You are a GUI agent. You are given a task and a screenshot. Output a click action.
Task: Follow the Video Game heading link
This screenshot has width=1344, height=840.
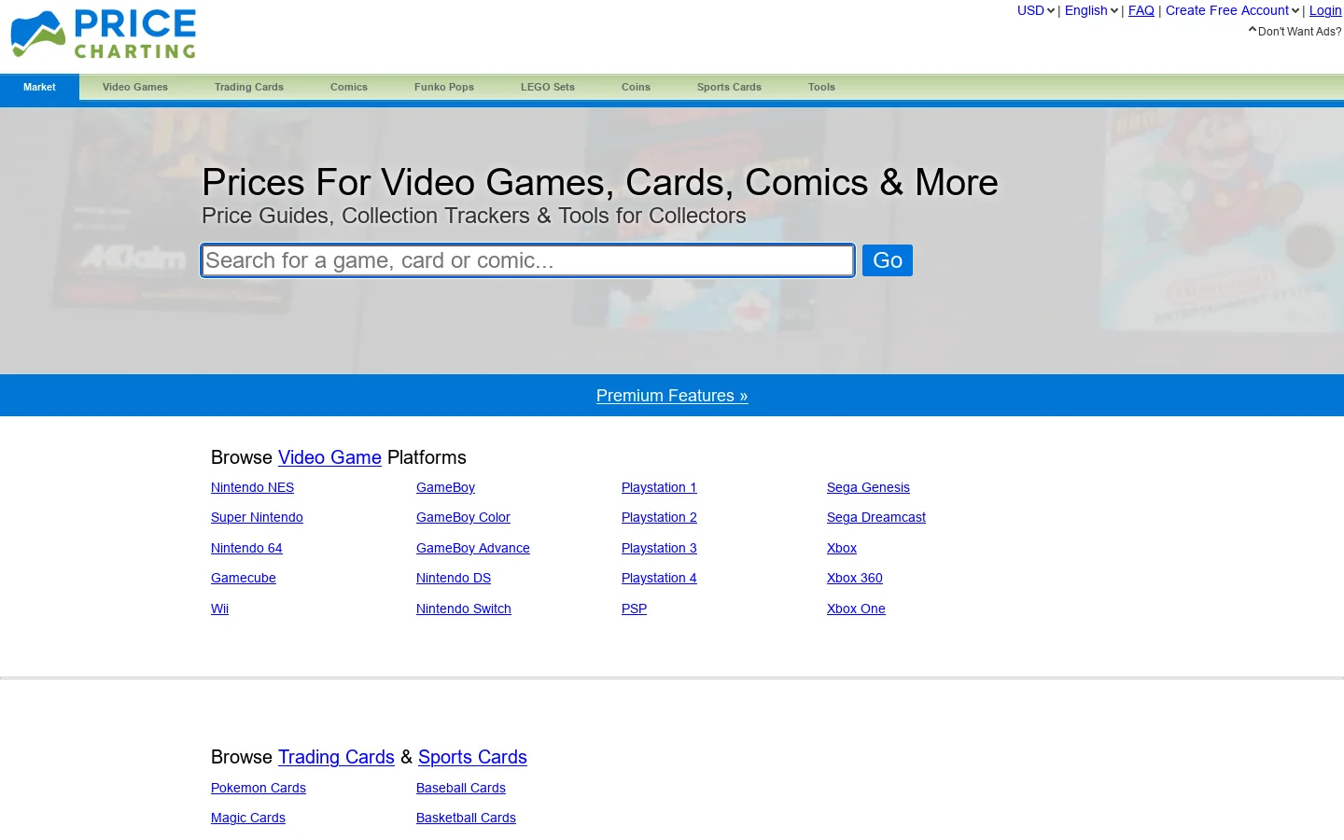[329, 457]
